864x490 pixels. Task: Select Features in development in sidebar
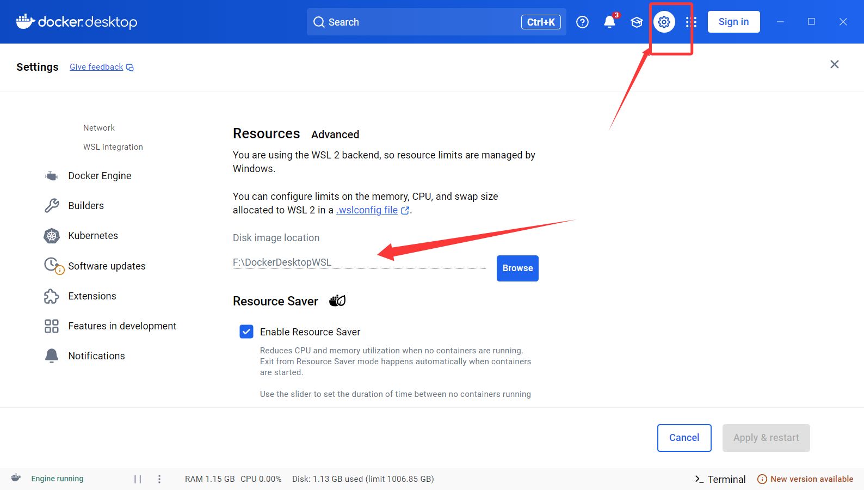(x=122, y=326)
